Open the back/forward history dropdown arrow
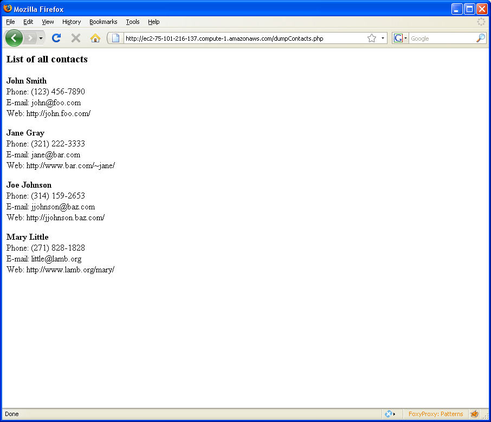The height and width of the screenshot is (422, 491). pos(41,39)
